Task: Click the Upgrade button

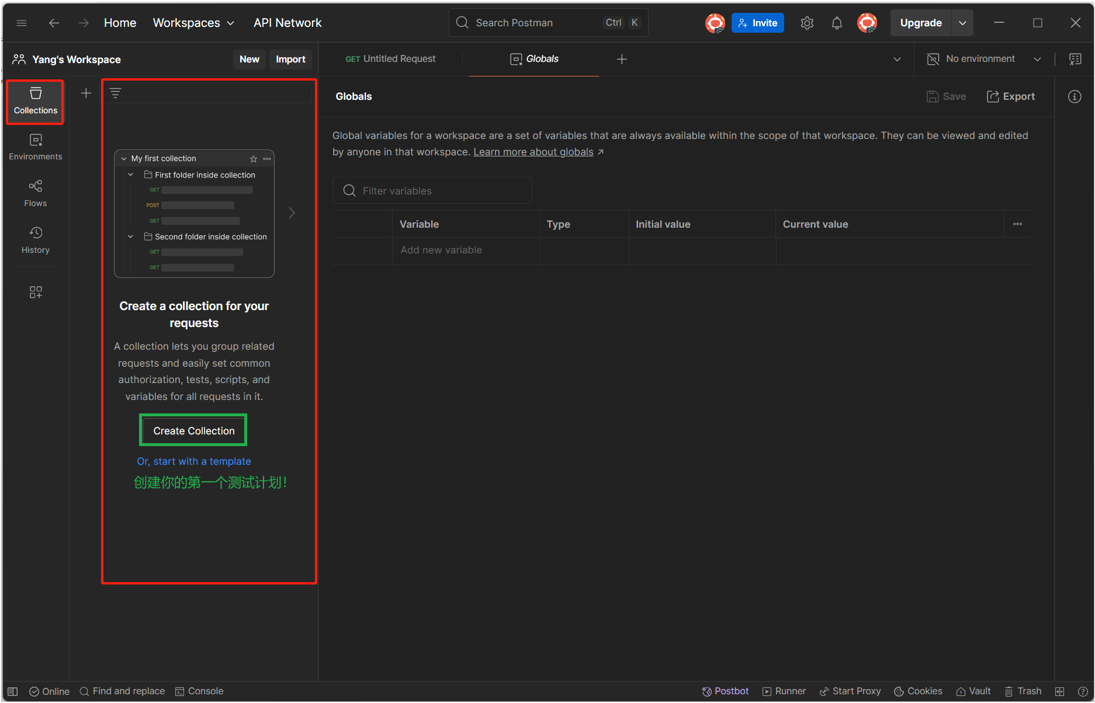Action: (921, 23)
